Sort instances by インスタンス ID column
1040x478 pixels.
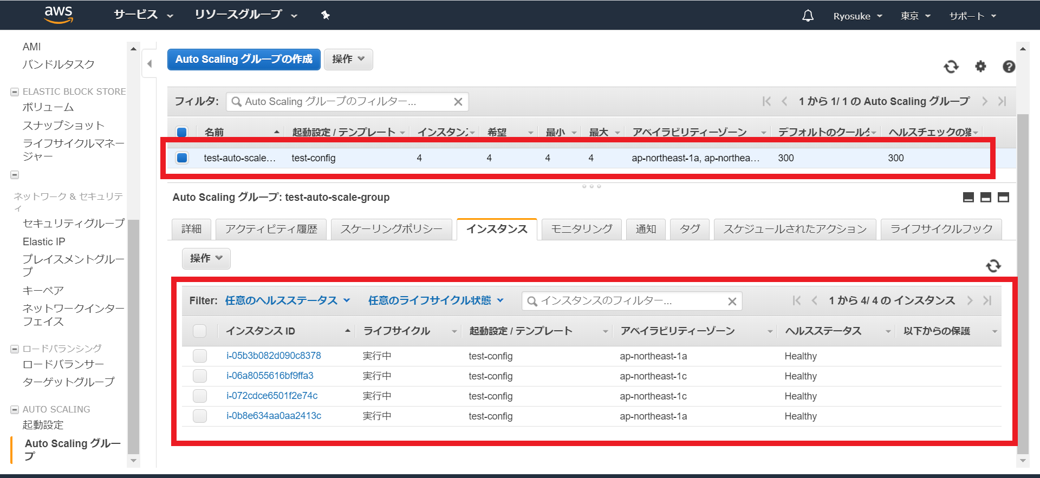click(x=287, y=331)
